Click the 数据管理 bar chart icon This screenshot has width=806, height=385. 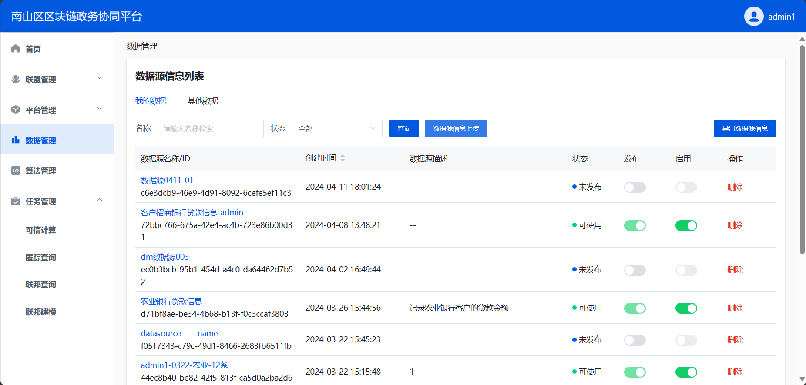point(16,140)
